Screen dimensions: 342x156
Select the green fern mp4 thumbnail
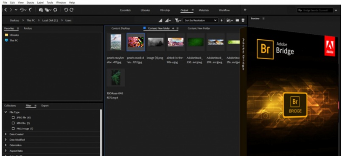(x=115, y=77)
